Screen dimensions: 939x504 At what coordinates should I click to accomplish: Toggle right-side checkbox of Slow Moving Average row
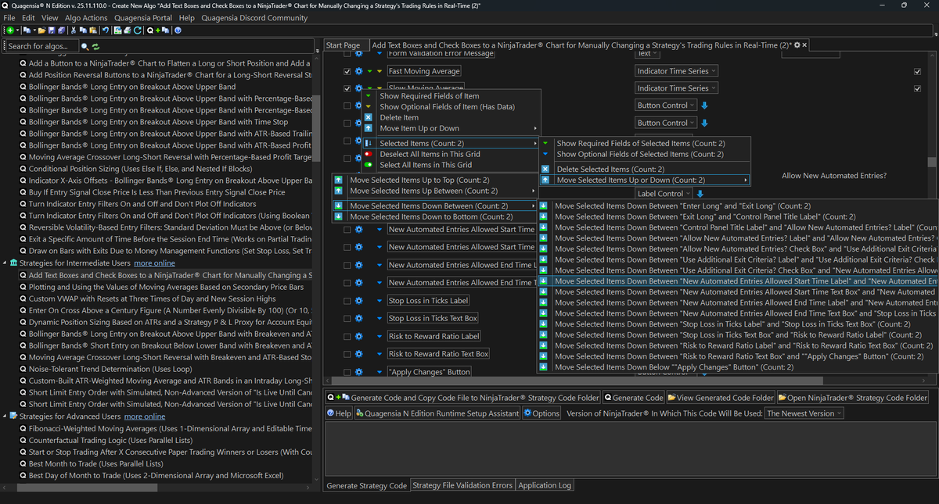(x=917, y=88)
